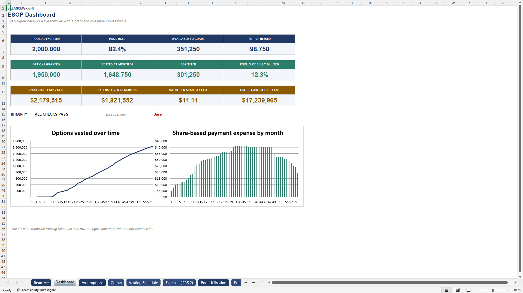Select the 351,250 available to grant value
This screenshot has width=523, height=293.
(x=188, y=49)
